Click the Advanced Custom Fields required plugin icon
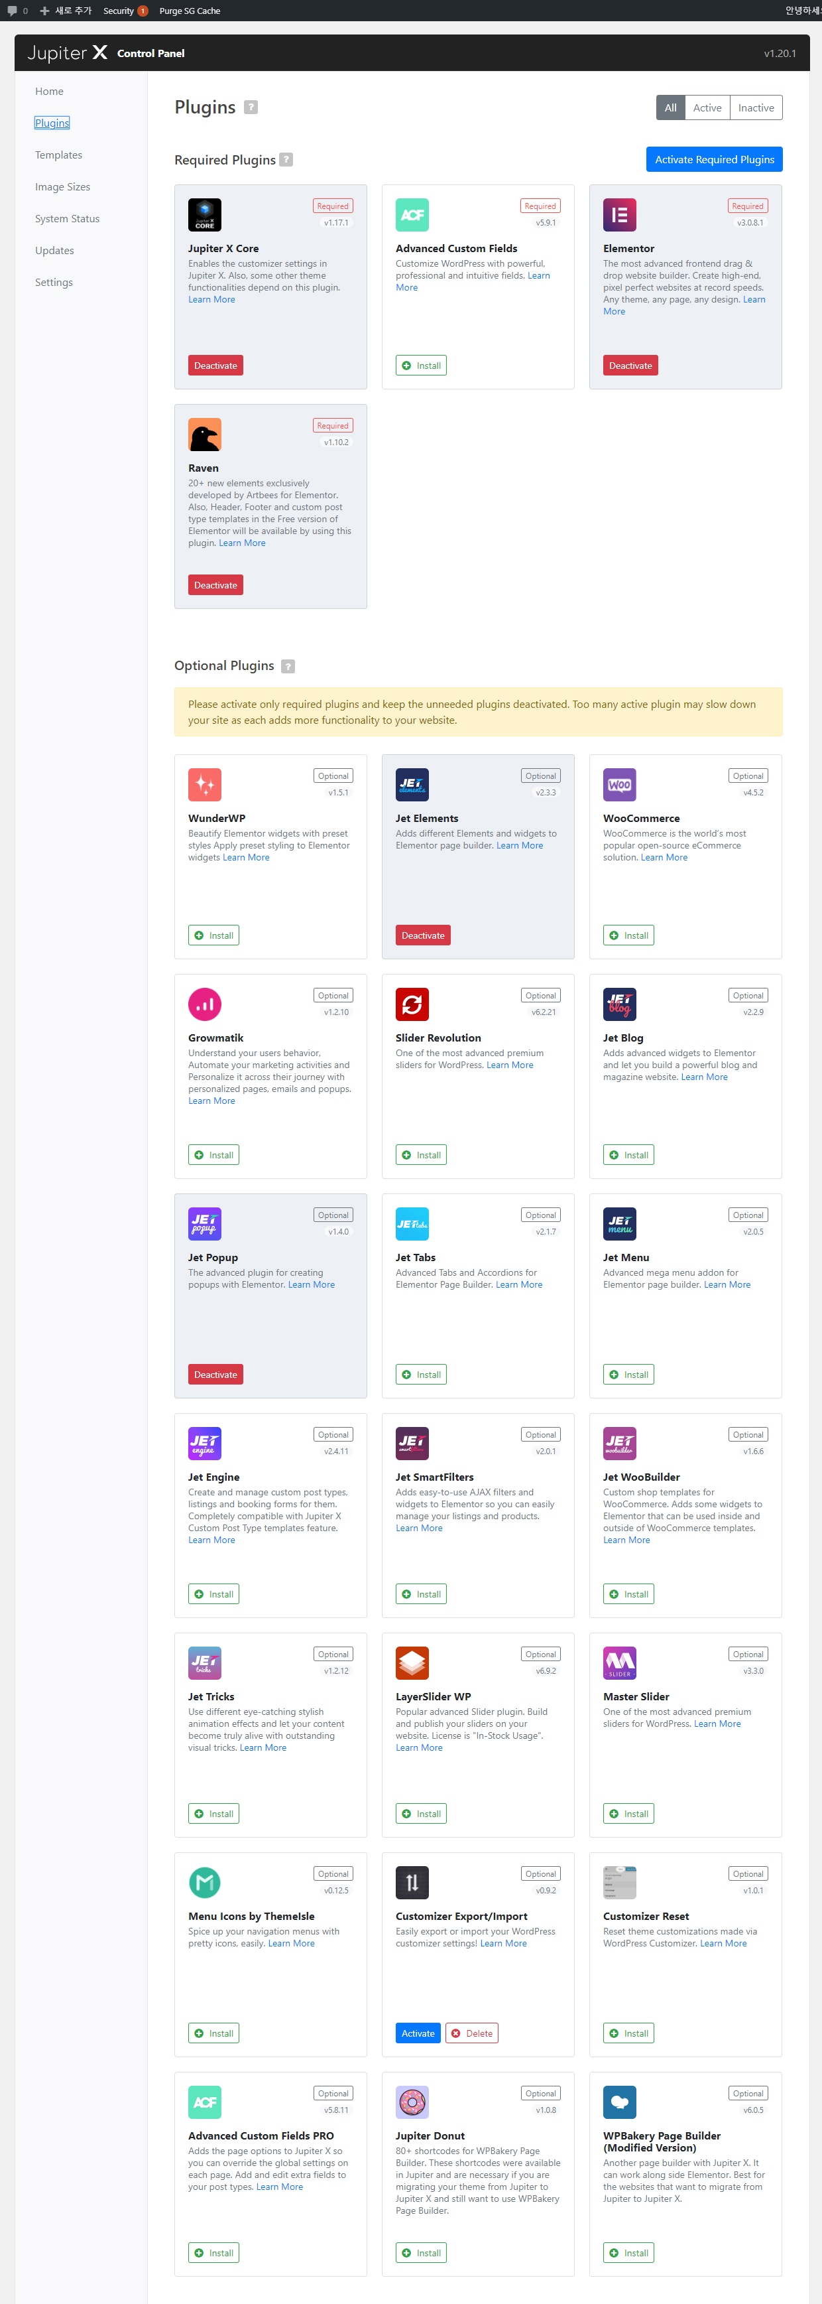The image size is (822, 2304). 412,215
